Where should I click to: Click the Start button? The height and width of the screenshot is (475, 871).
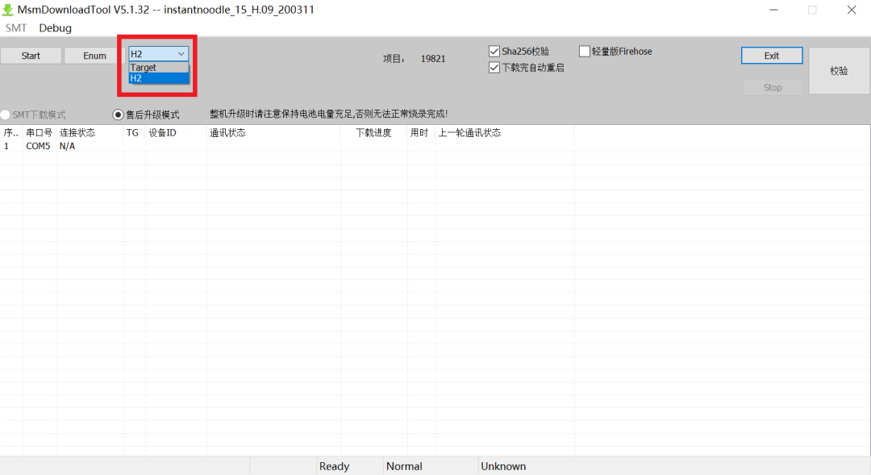click(31, 56)
